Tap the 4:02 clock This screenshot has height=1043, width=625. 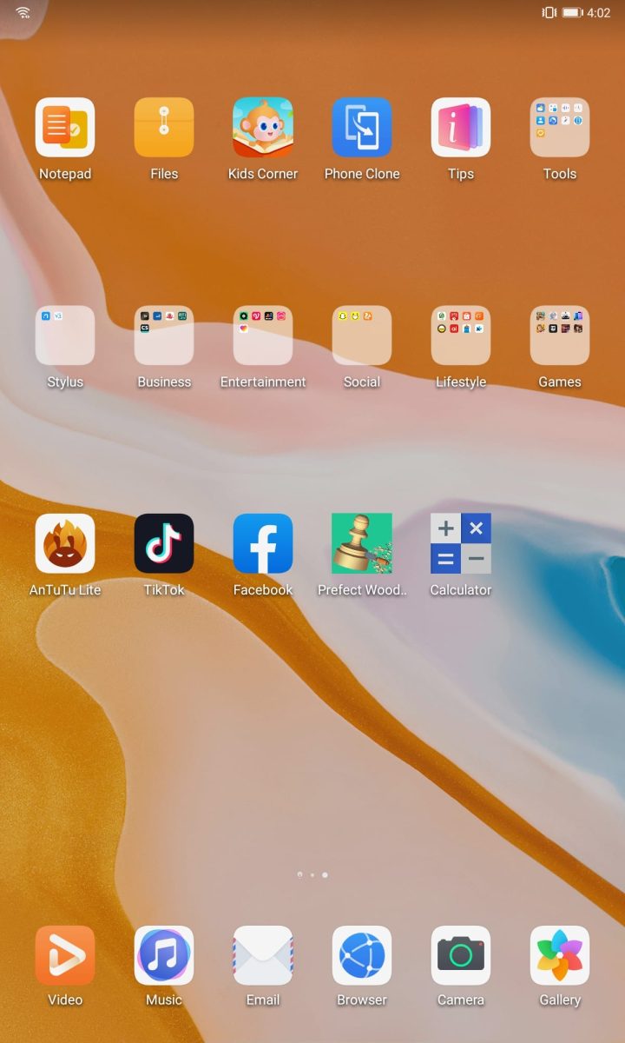(599, 12)
